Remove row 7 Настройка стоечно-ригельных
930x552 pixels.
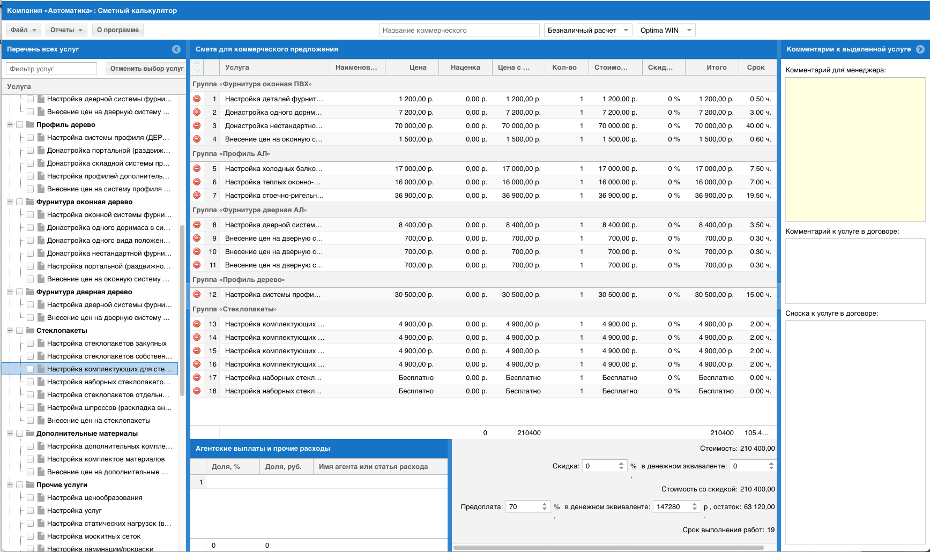[197, 195]
